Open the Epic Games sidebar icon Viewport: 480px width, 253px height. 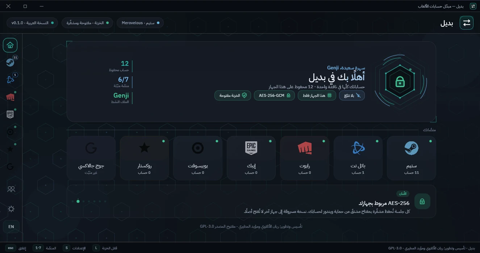click(10, 115)
